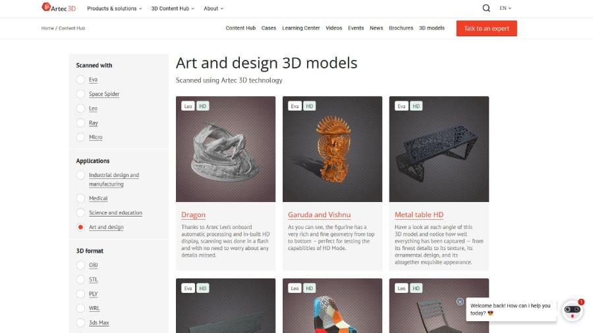This screenshot has width=593, height=333.
Task: Go to the Cases tab
Action: coord(269,28)
